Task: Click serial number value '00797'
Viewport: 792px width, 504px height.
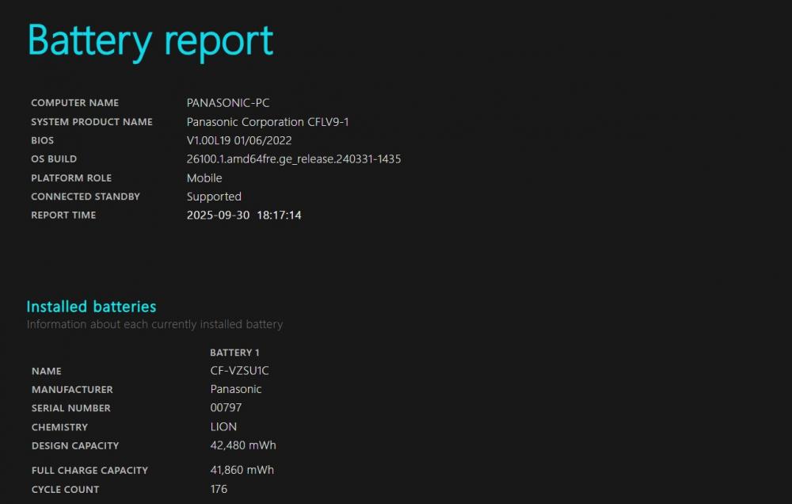Action: click(x=226, y=407)
